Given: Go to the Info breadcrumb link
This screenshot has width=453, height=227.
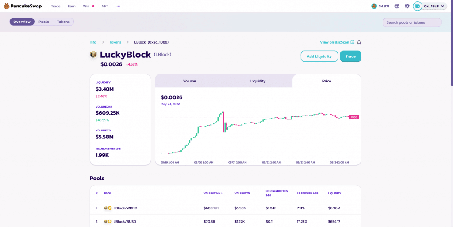Looking at the screenshot, I should pos(93,42).
